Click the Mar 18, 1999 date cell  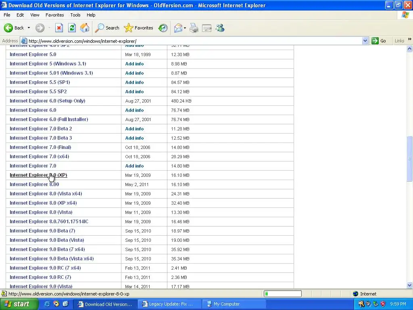click(x=138, y=54)
